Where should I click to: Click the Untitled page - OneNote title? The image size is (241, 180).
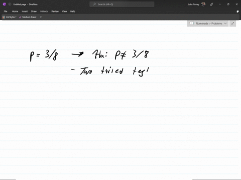point(26,4)
